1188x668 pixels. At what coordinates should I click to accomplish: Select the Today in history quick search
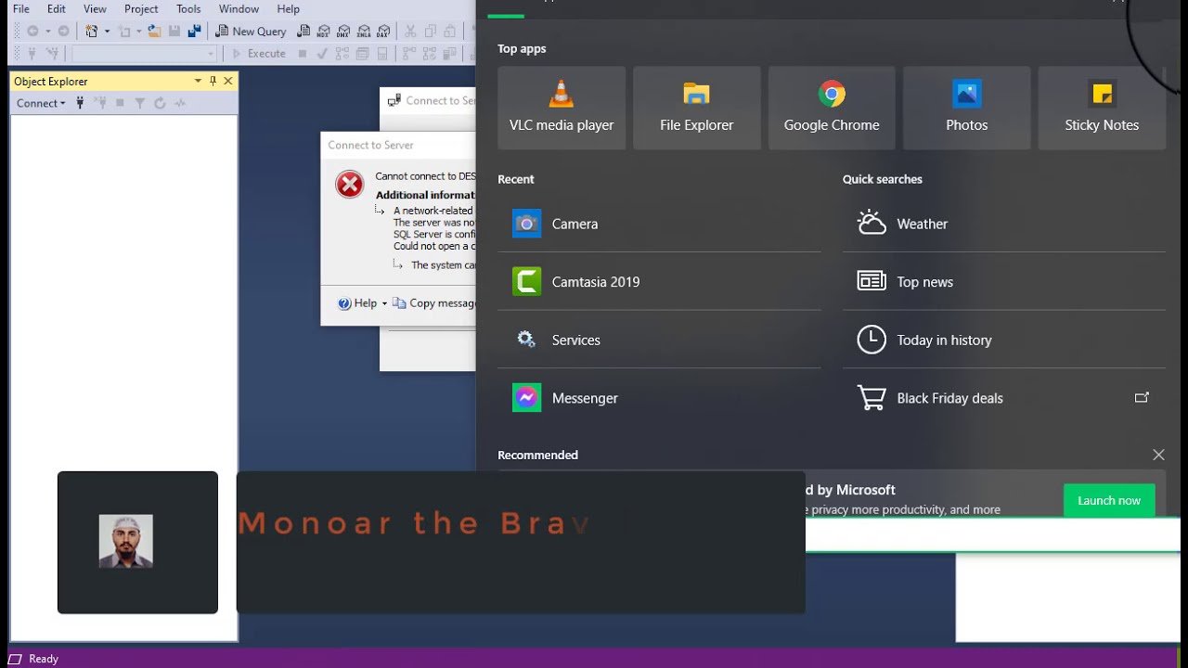tap(1004, 340)
